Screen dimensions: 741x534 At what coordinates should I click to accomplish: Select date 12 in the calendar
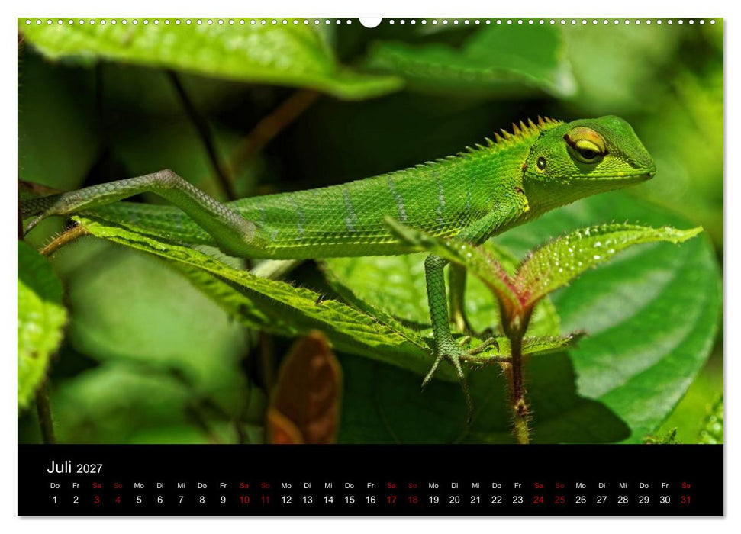[x=286, y=500]
